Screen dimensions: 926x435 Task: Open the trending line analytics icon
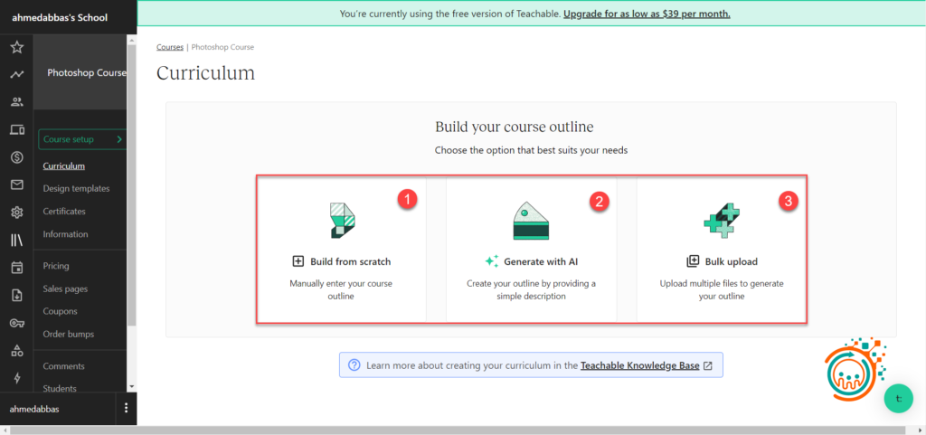click(16, 75)
